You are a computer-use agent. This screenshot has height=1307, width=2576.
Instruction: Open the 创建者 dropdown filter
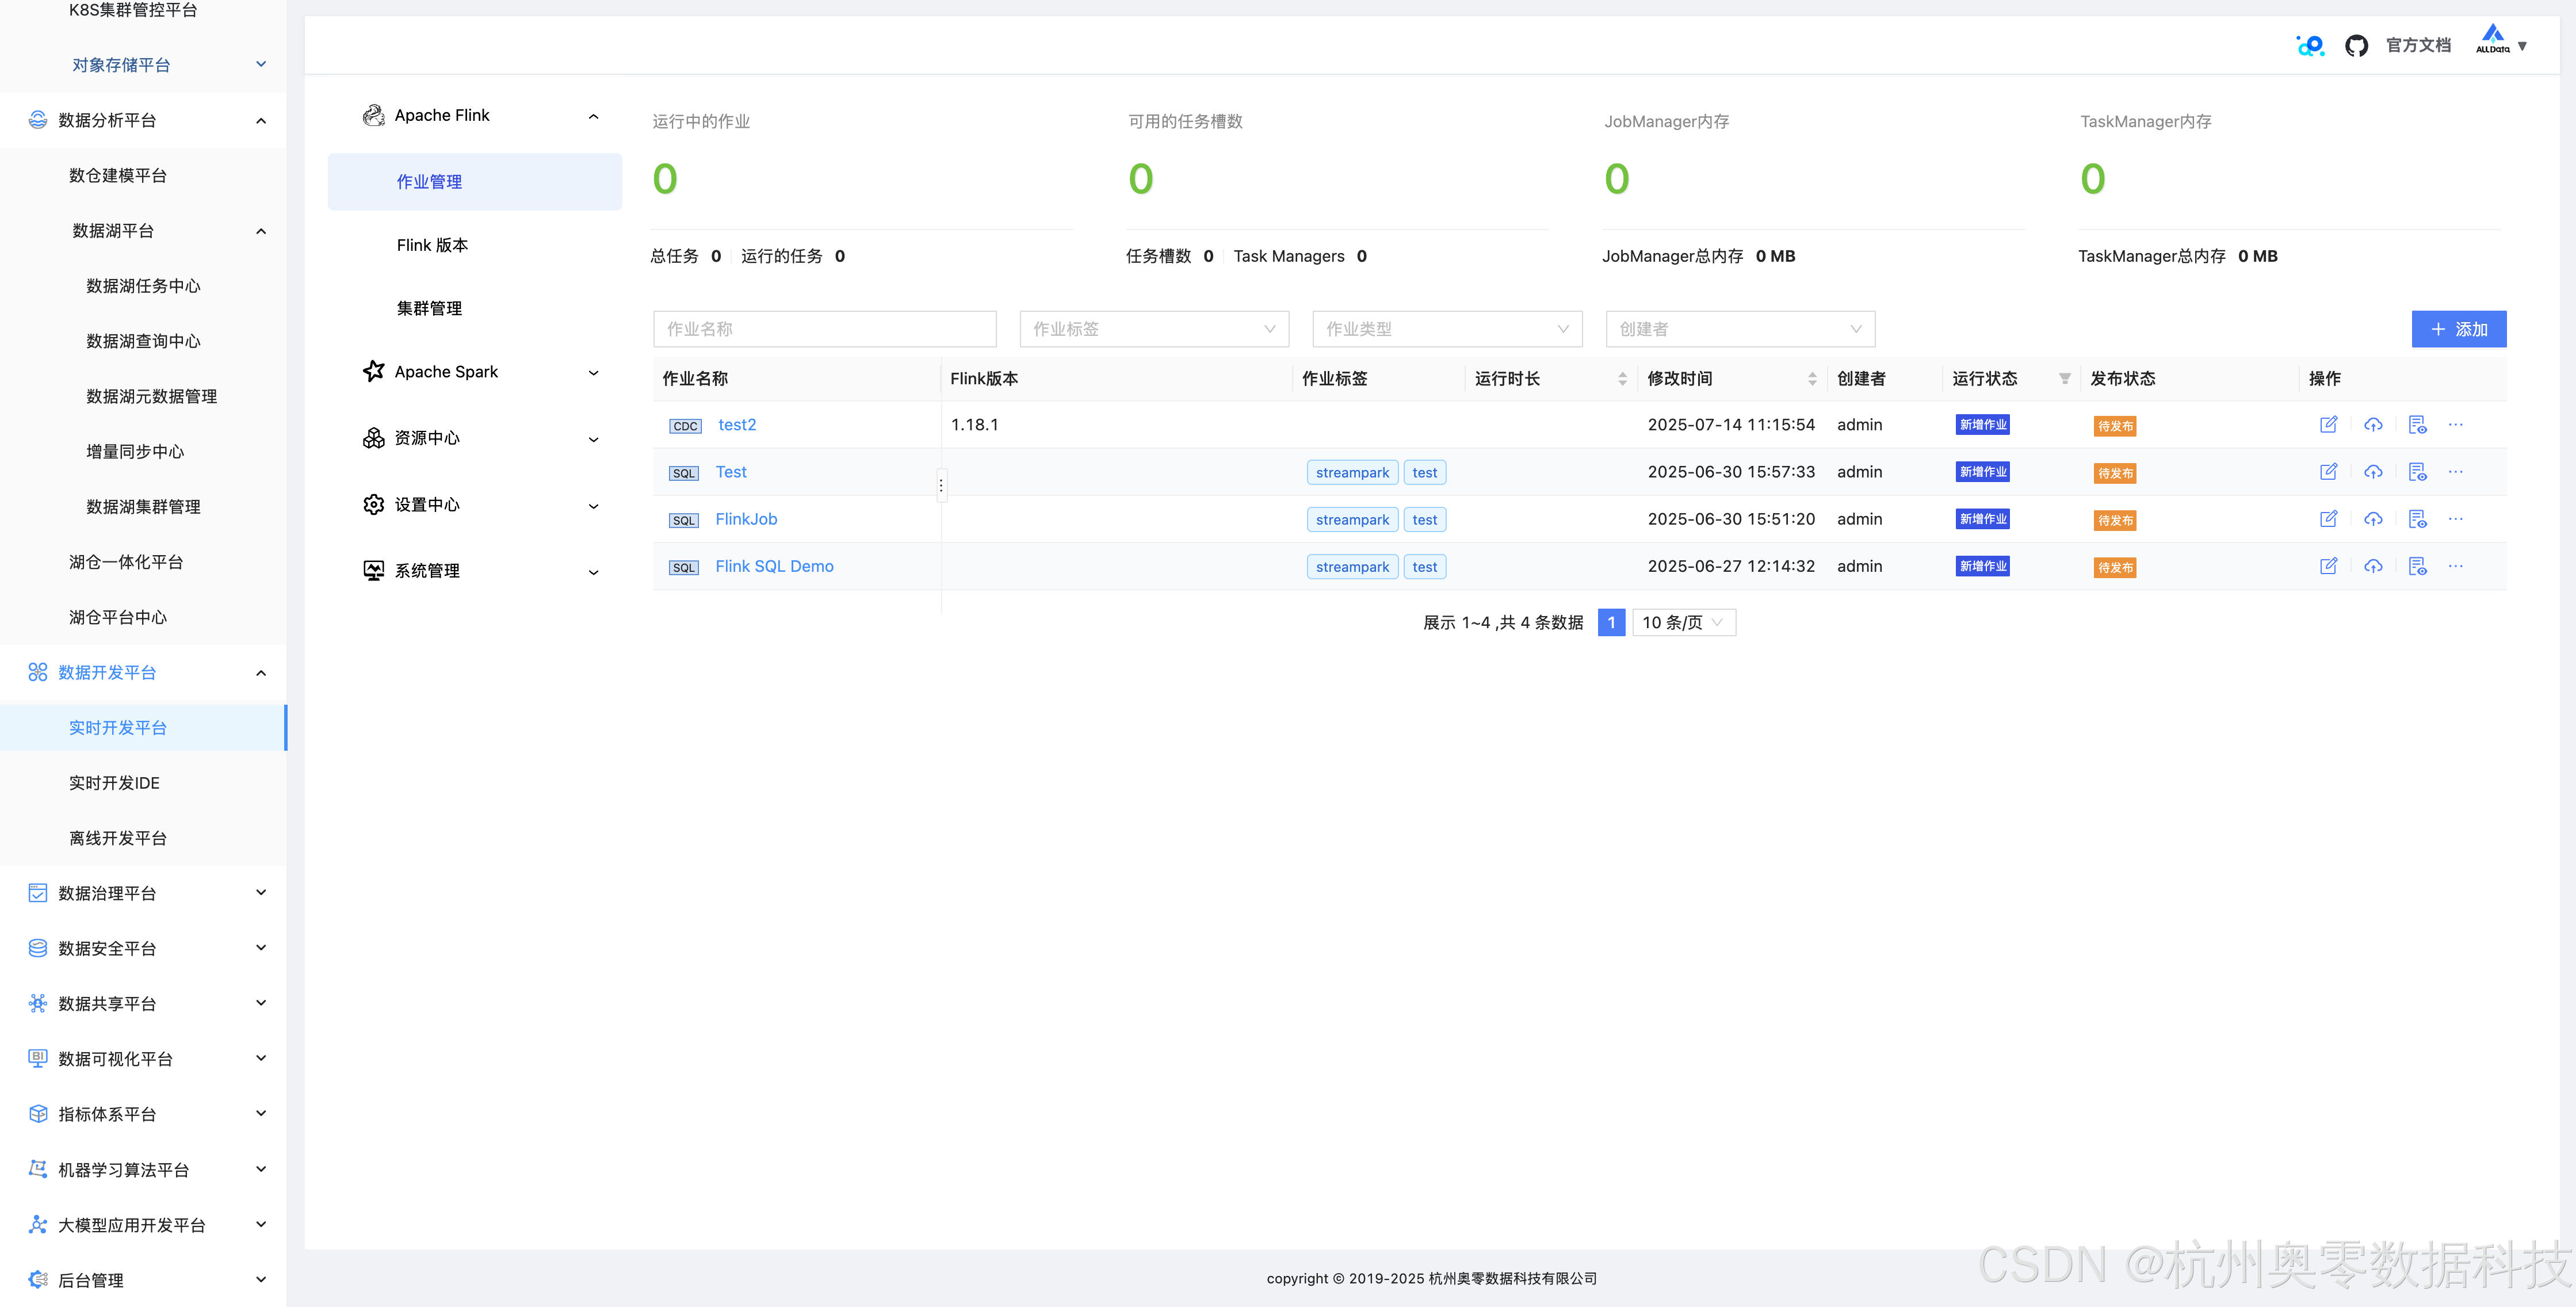[x=1740, y=329]
